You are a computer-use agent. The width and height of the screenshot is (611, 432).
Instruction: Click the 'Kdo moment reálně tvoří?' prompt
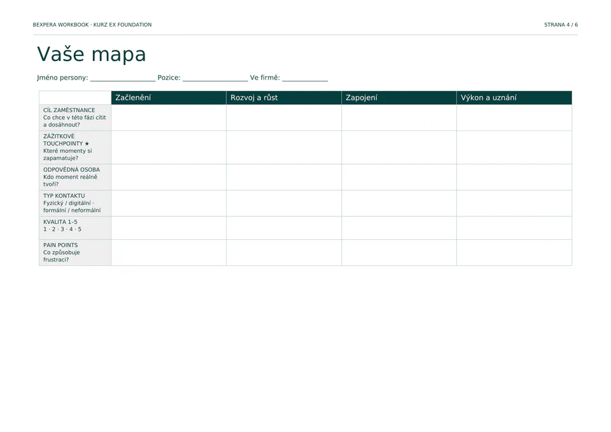pyautogui.click(x=70, y=180)
